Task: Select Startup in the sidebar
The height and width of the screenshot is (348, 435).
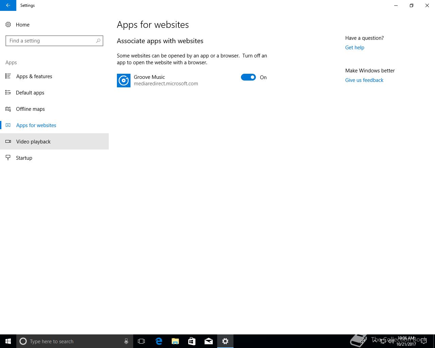Action: (54, 158)
